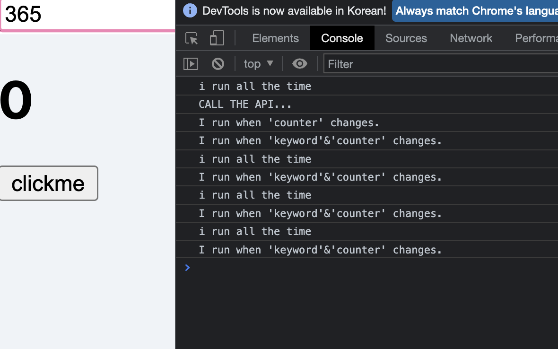Select the inspect element picker icon
This screenshot has width=558, height=349.
[192, 38]
